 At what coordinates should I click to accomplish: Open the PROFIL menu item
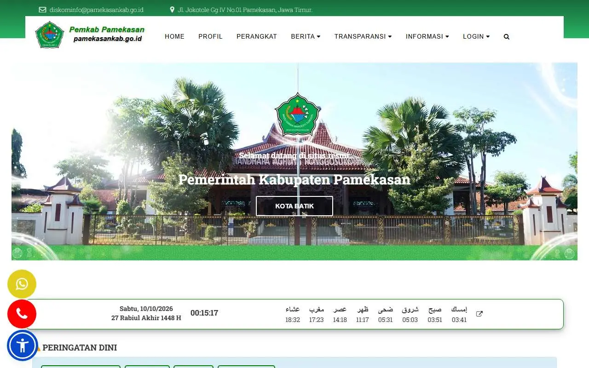pyautogui.click(x=211, y=36)
